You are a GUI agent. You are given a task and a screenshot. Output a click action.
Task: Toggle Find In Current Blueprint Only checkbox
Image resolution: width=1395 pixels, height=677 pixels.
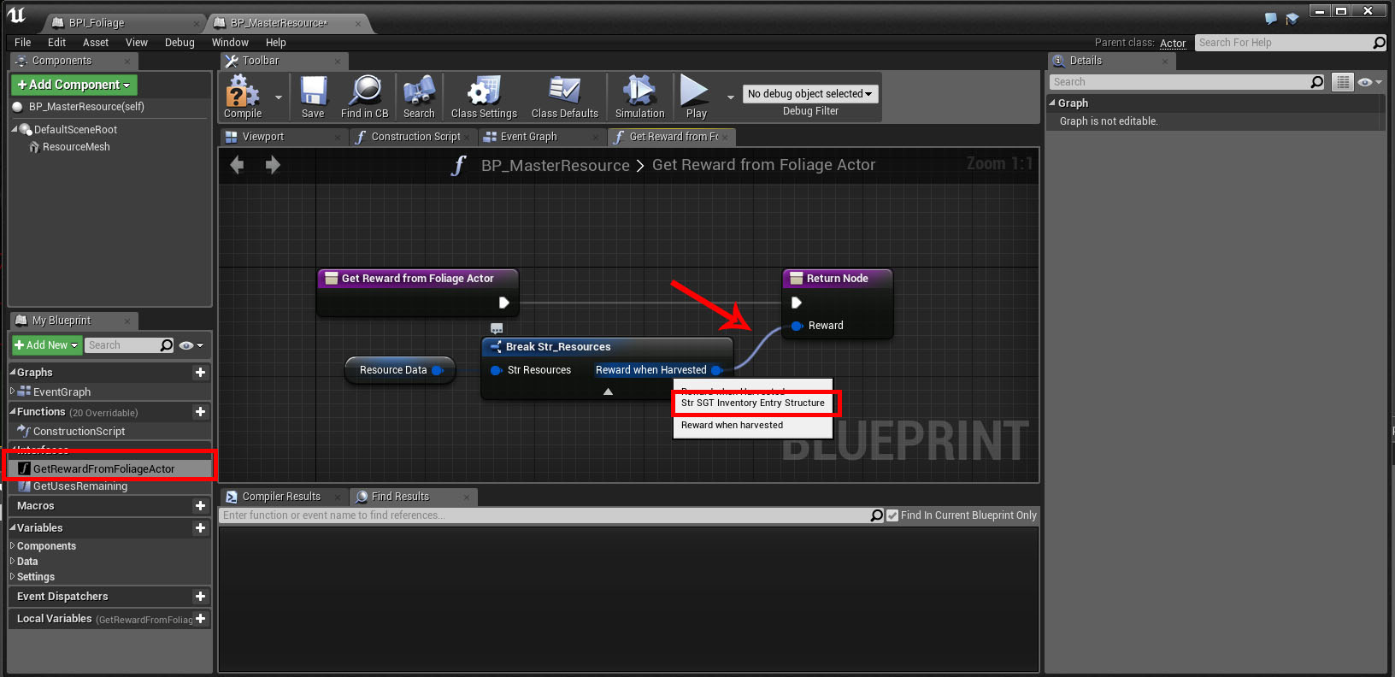coord(892,515)
